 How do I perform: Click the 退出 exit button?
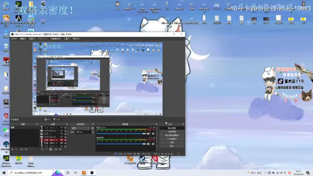click(172, 146)
